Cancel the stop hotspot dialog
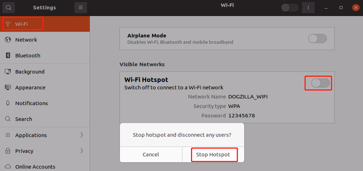 (x=151, y=154)
